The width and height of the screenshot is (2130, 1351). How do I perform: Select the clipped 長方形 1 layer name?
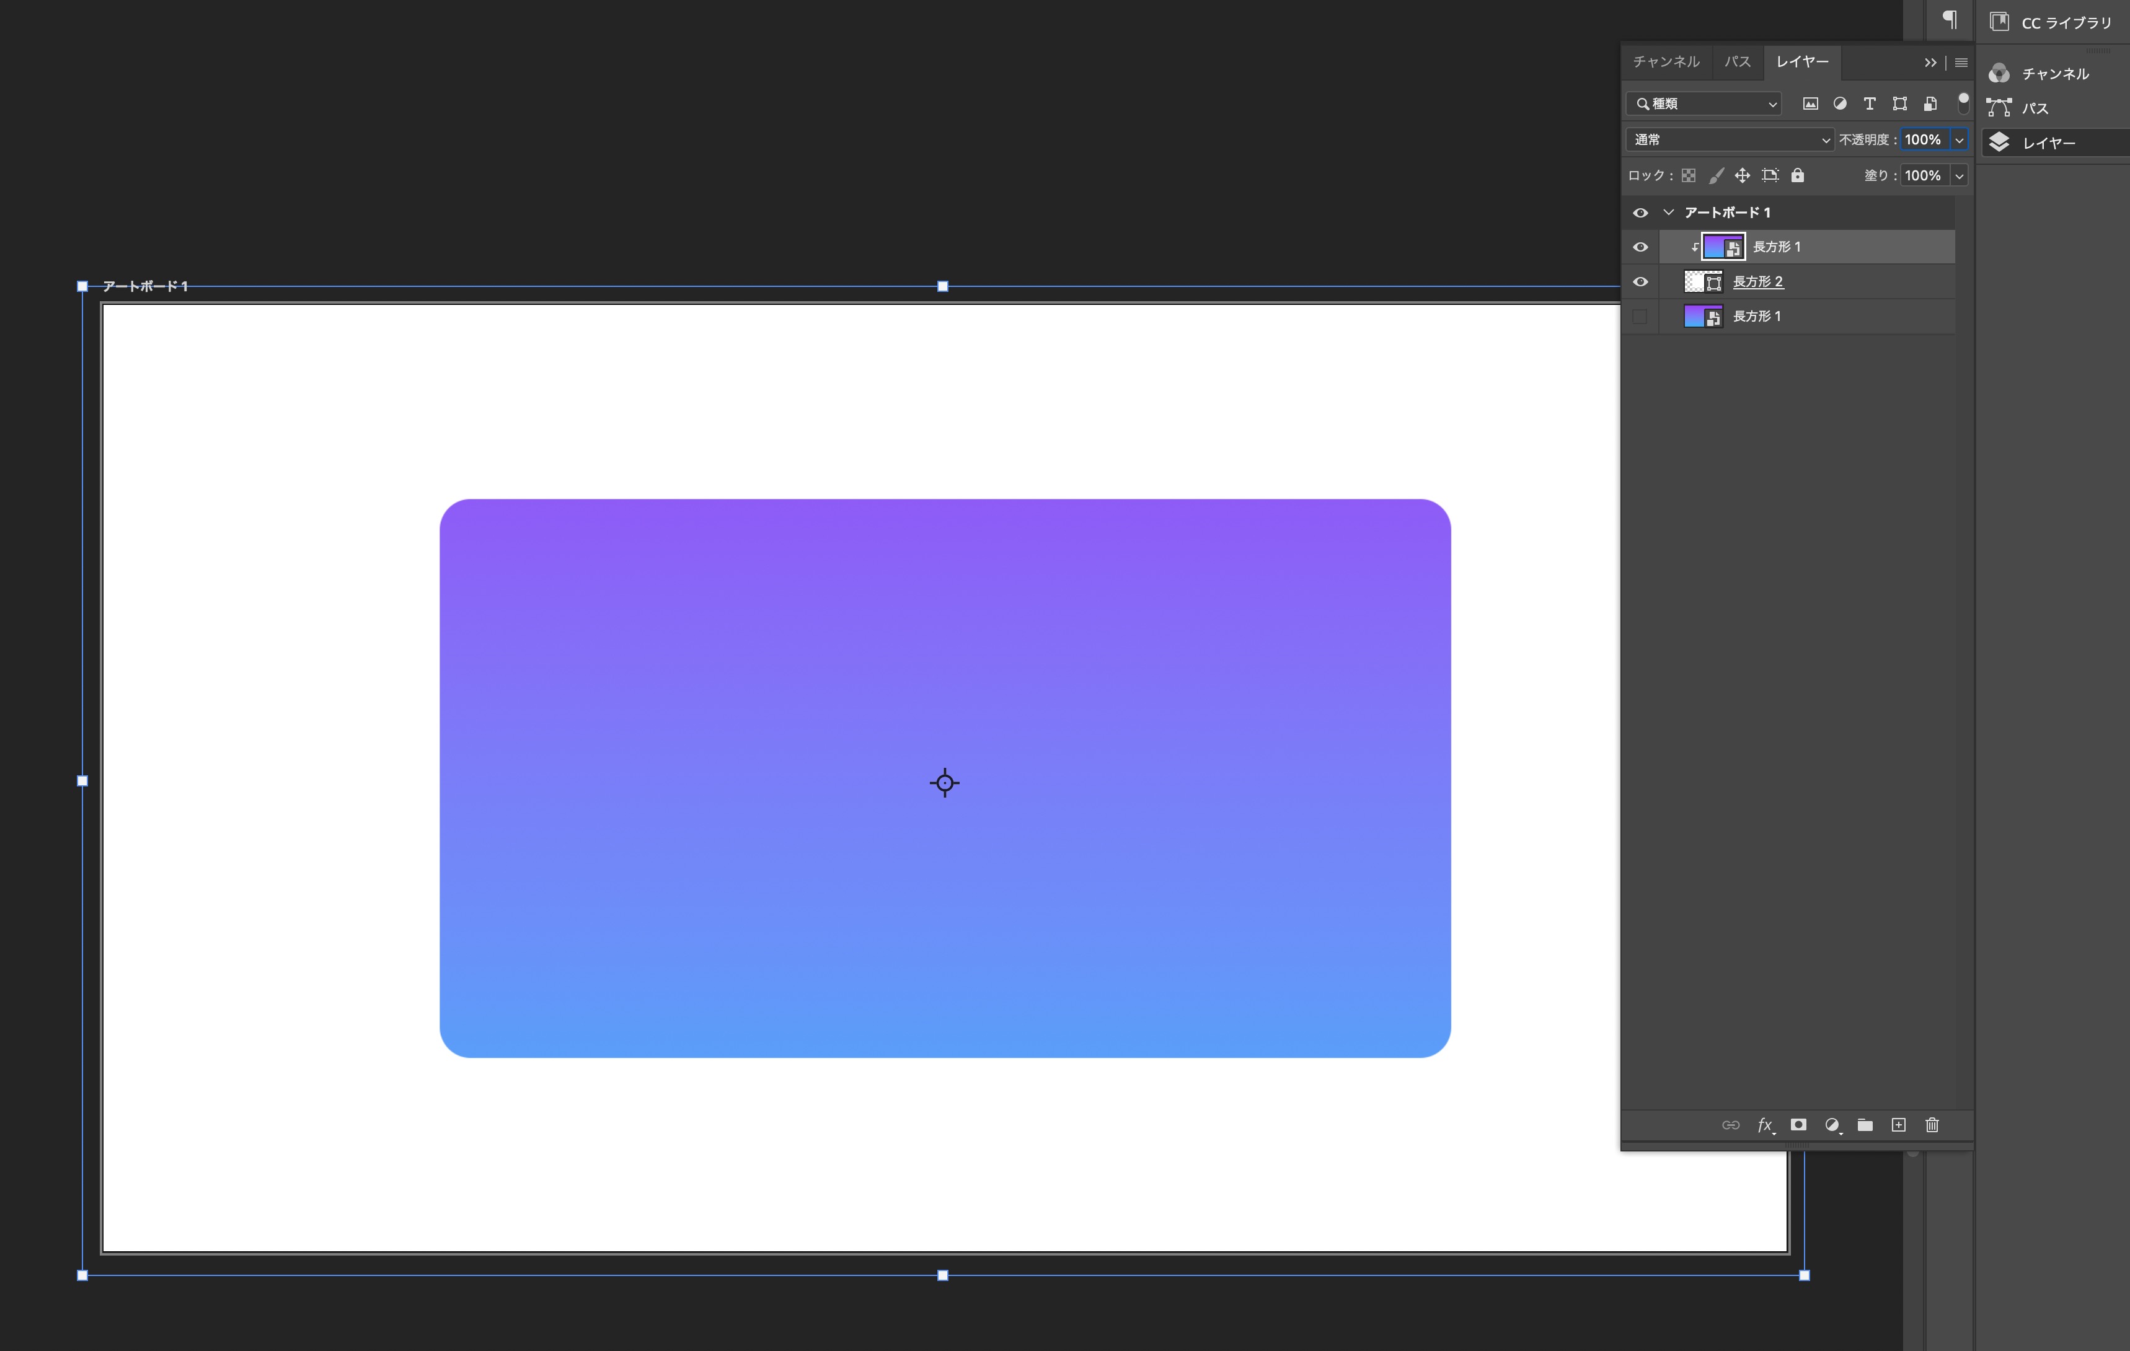1776,247
